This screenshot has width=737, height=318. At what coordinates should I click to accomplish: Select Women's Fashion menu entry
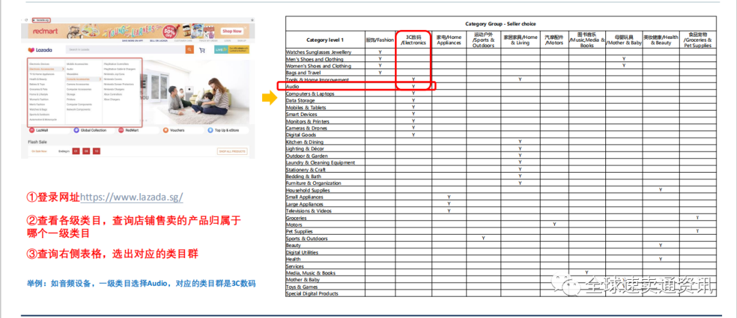coord(39,99)
